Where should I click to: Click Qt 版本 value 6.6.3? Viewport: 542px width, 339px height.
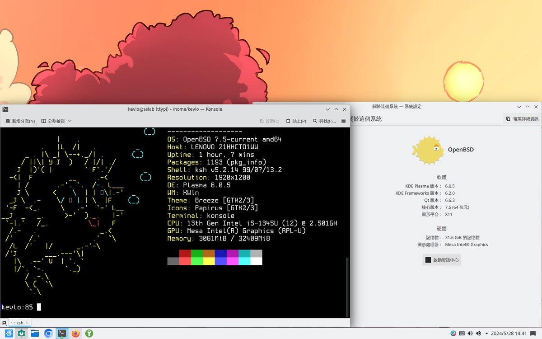click(x=449, y=200)
